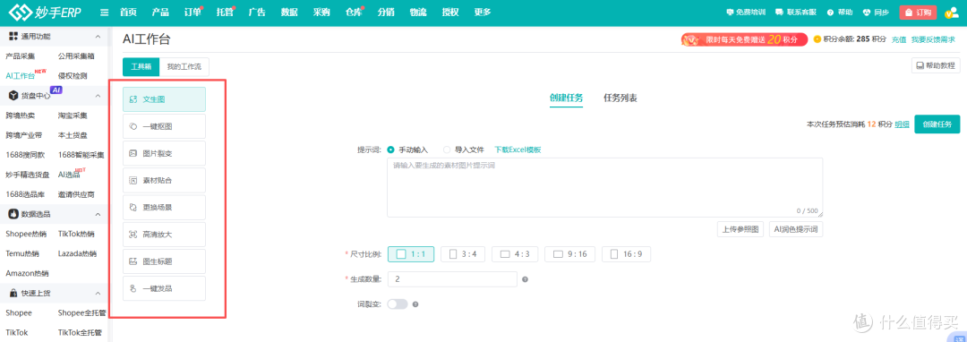Click the 充值 recharge link

(899, 39)
